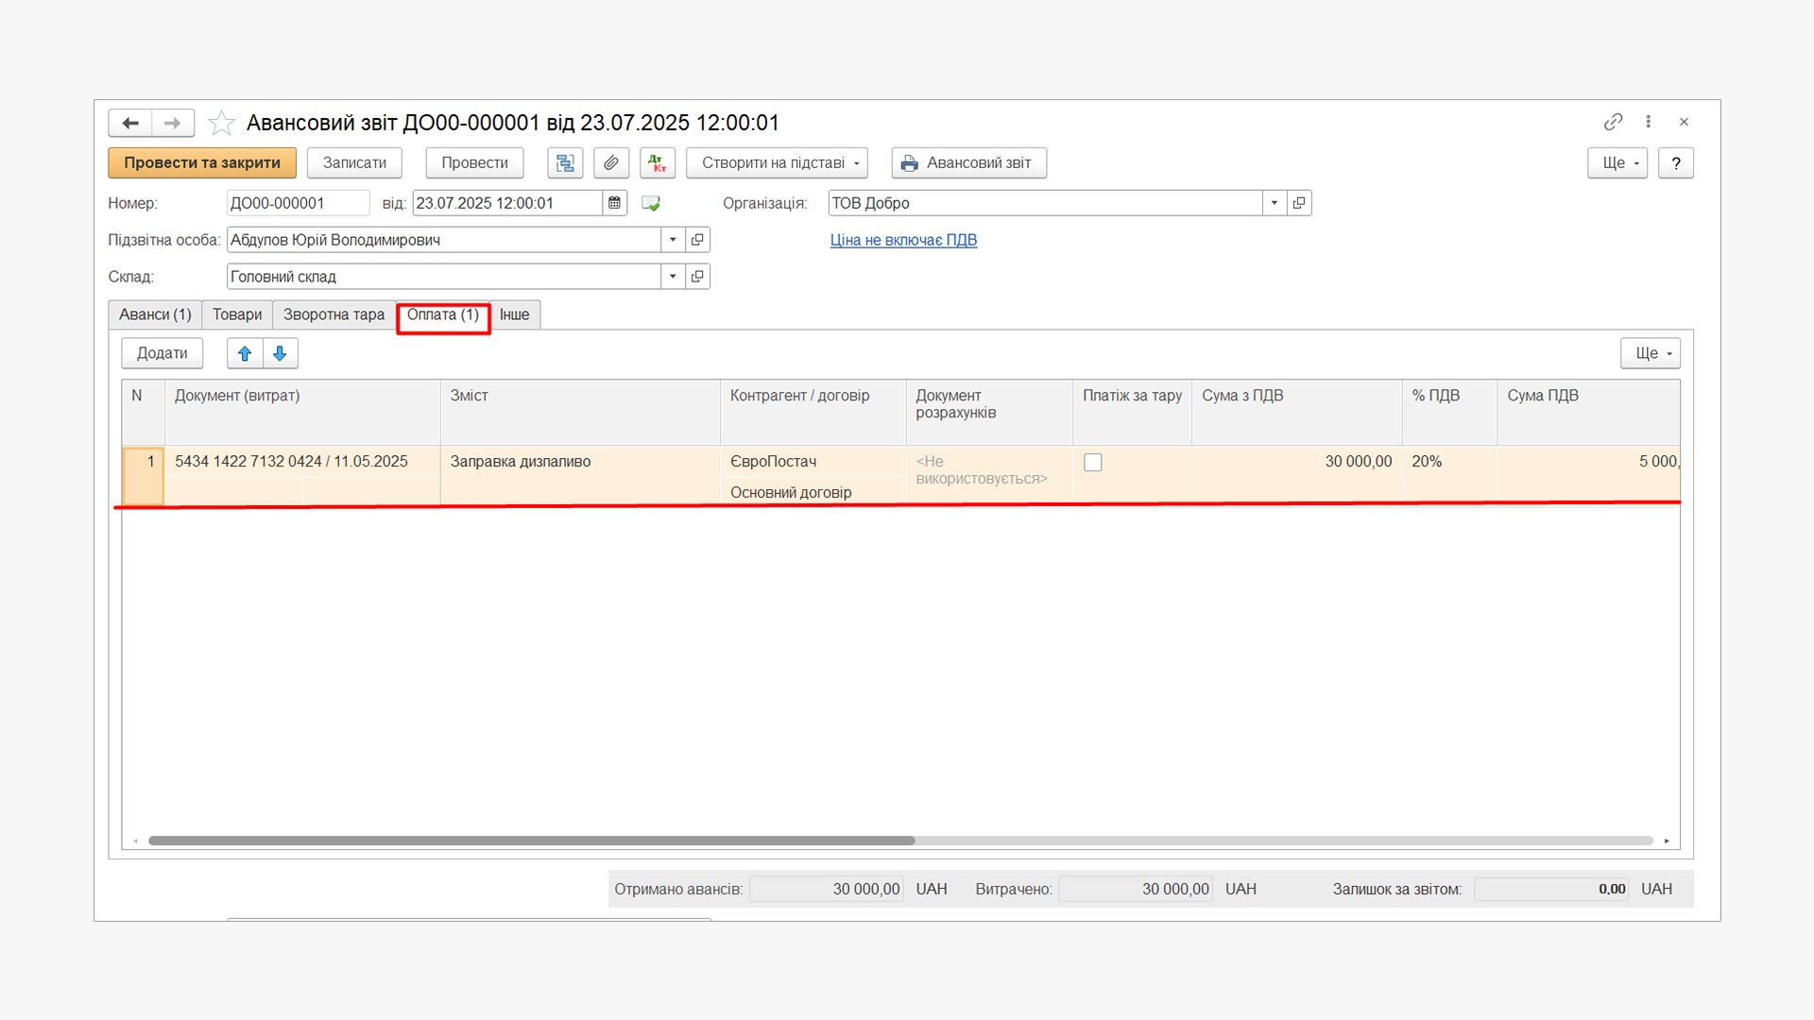This screenshot has width=1814, height=1020.
Task: Expand the Організація dropdown list
Action: point(1274,203)
